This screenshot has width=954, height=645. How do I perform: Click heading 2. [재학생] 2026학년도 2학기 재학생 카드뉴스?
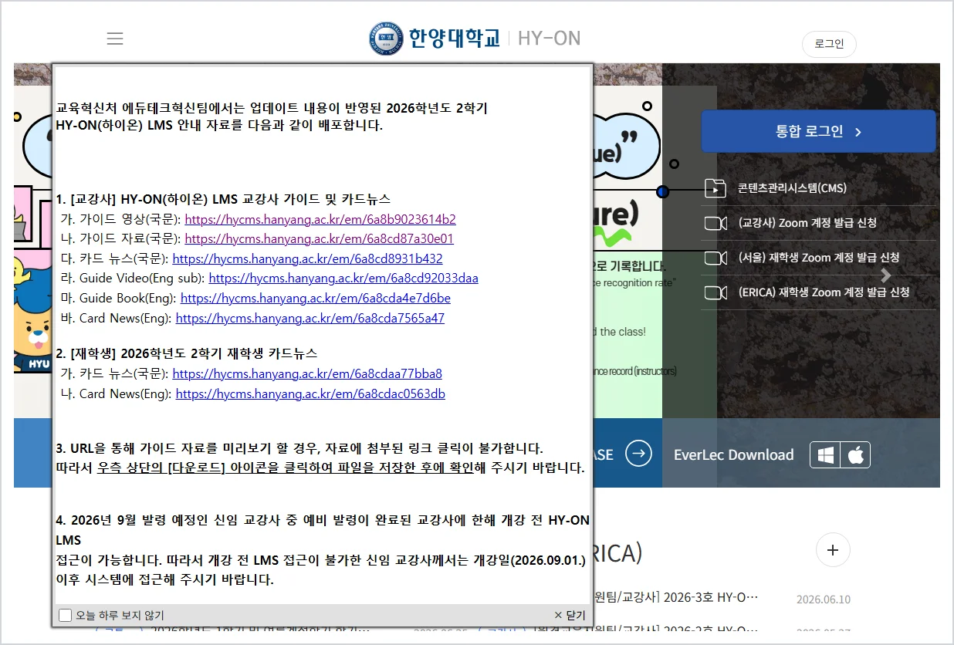pos(187,354)
